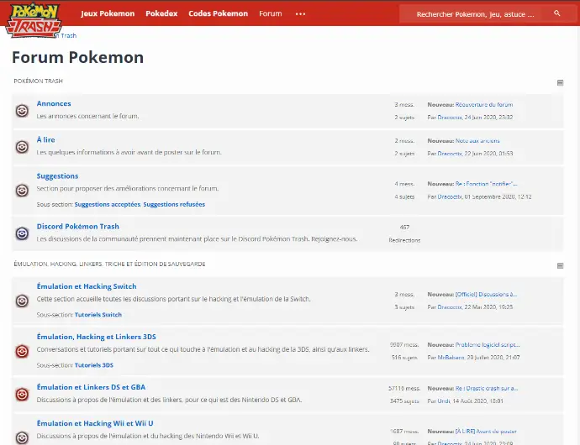580x445 pixels.
Task: Open latest post Réouverture du forum
Action: (484, 105)
